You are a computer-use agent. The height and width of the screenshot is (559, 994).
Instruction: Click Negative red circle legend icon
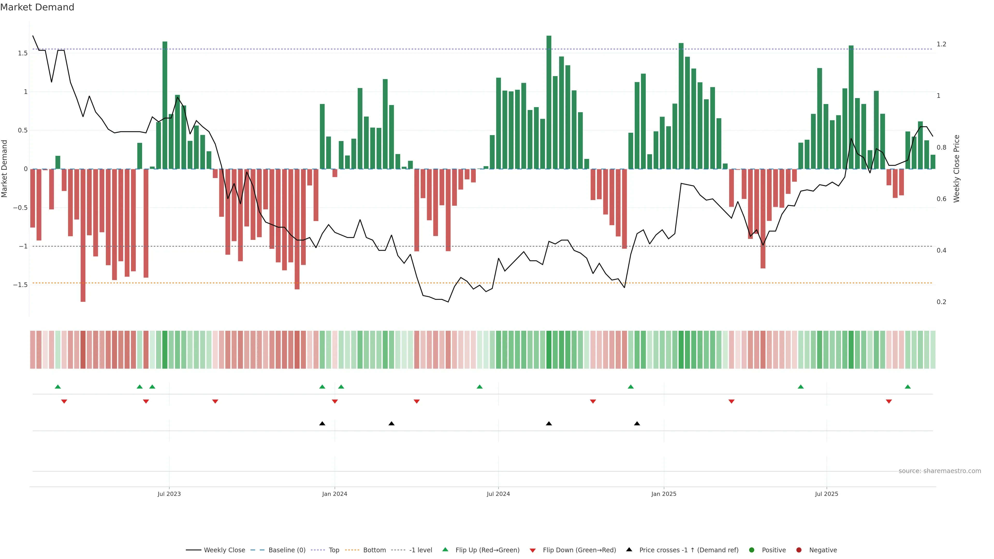click(799, 550)
